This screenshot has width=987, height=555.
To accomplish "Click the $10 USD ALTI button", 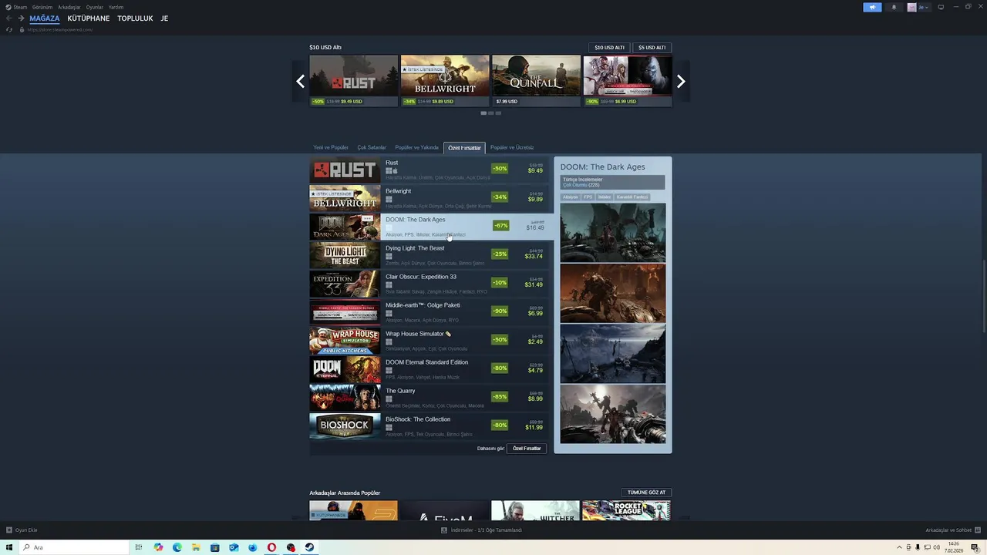I will click(609, 48).
